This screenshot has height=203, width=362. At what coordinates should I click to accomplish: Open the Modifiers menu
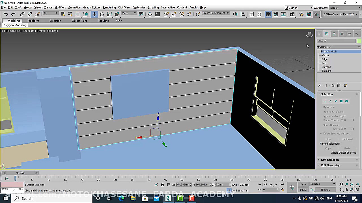60,7
